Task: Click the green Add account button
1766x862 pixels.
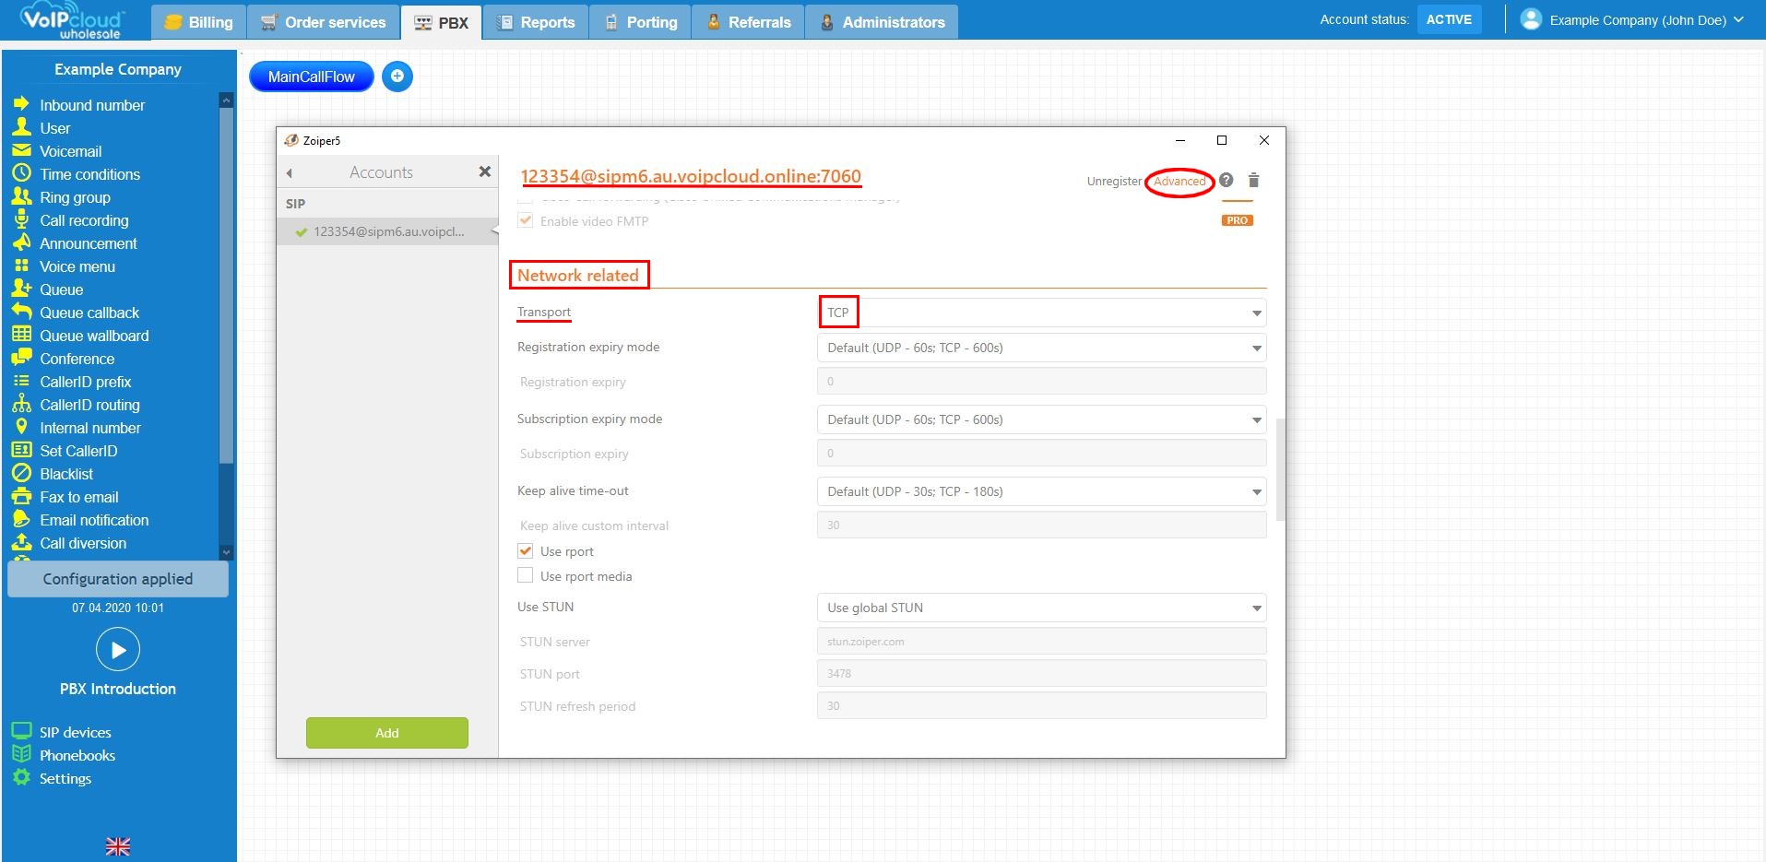Action: pos(387,733)
